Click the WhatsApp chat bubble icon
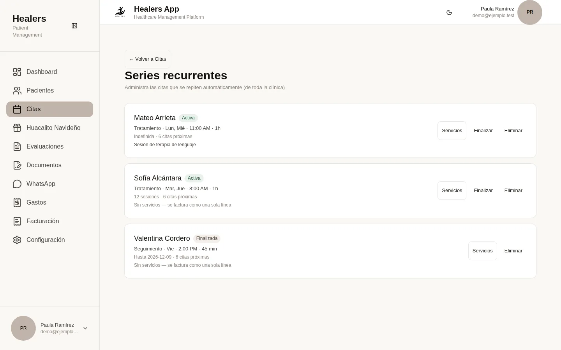561x350 pixels. point(17,184)
